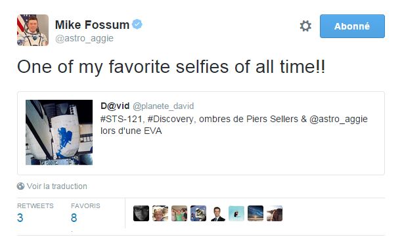
Task: View the 8 favoris count
Action: pyautogui.click(x=74, y=218)
